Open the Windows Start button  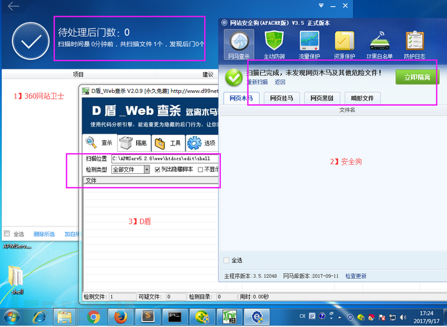12,317
